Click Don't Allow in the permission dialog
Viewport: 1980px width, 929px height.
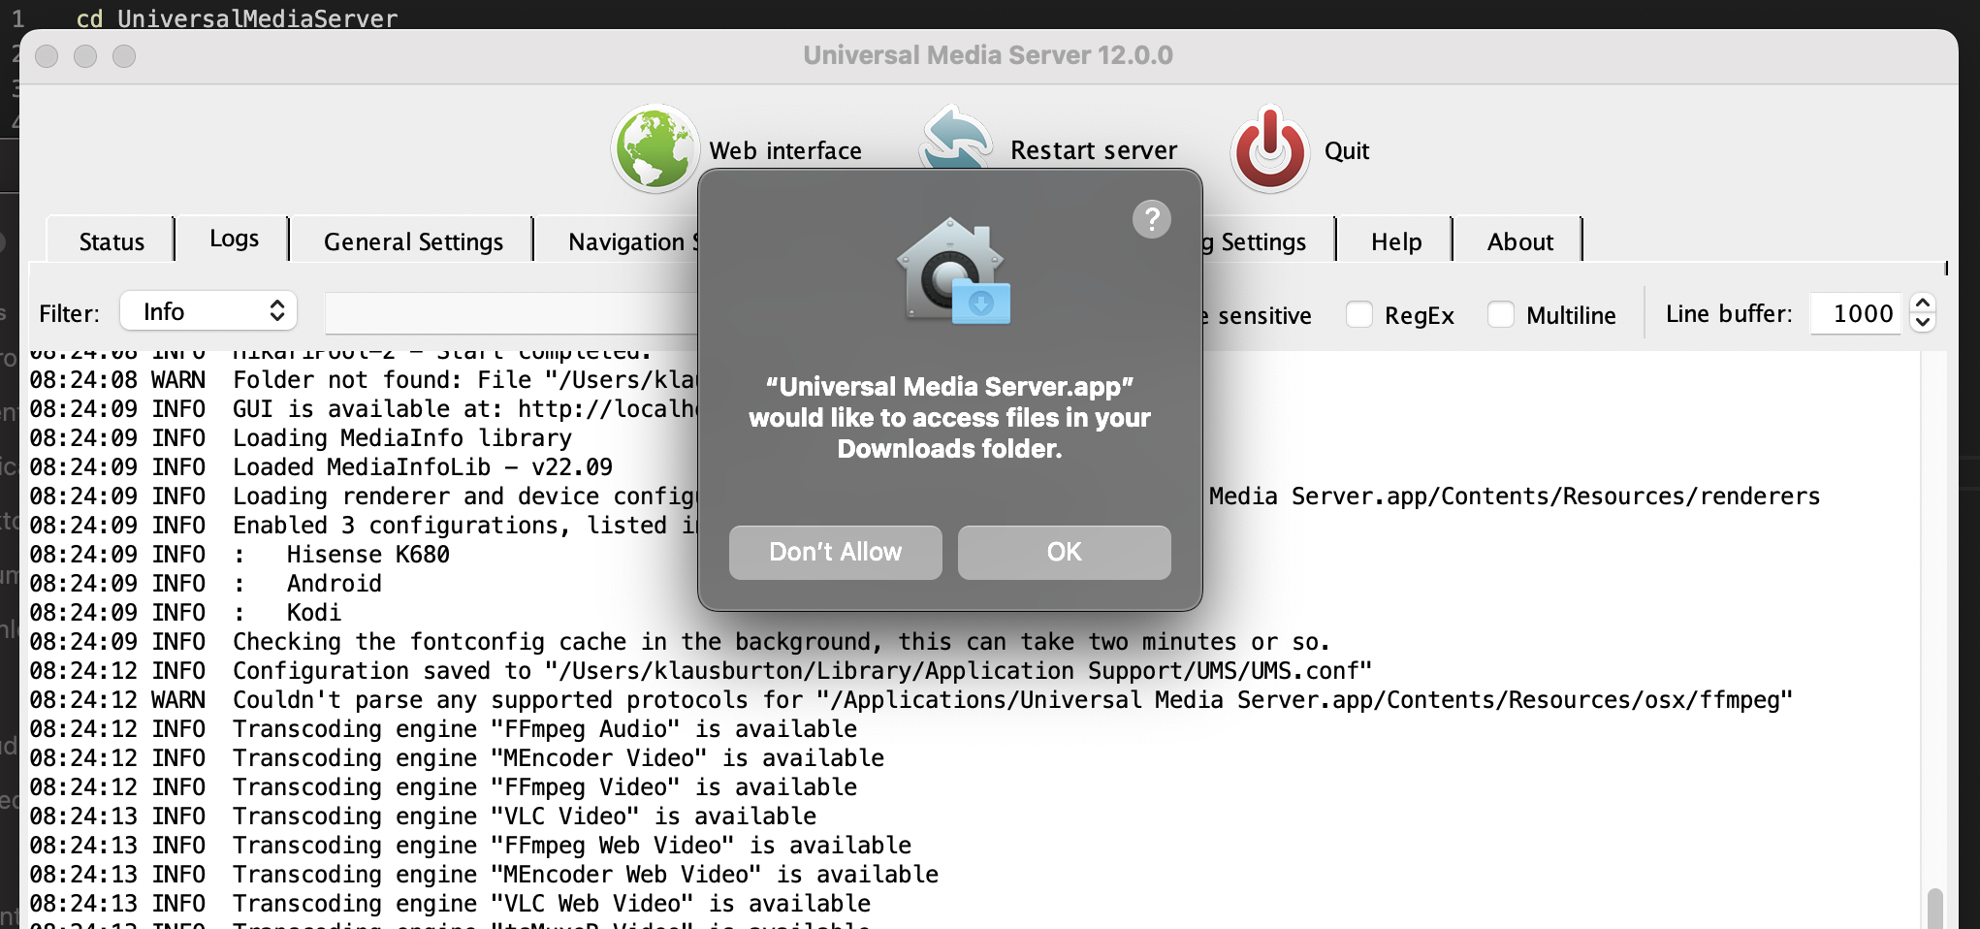[x=835, y=552]
